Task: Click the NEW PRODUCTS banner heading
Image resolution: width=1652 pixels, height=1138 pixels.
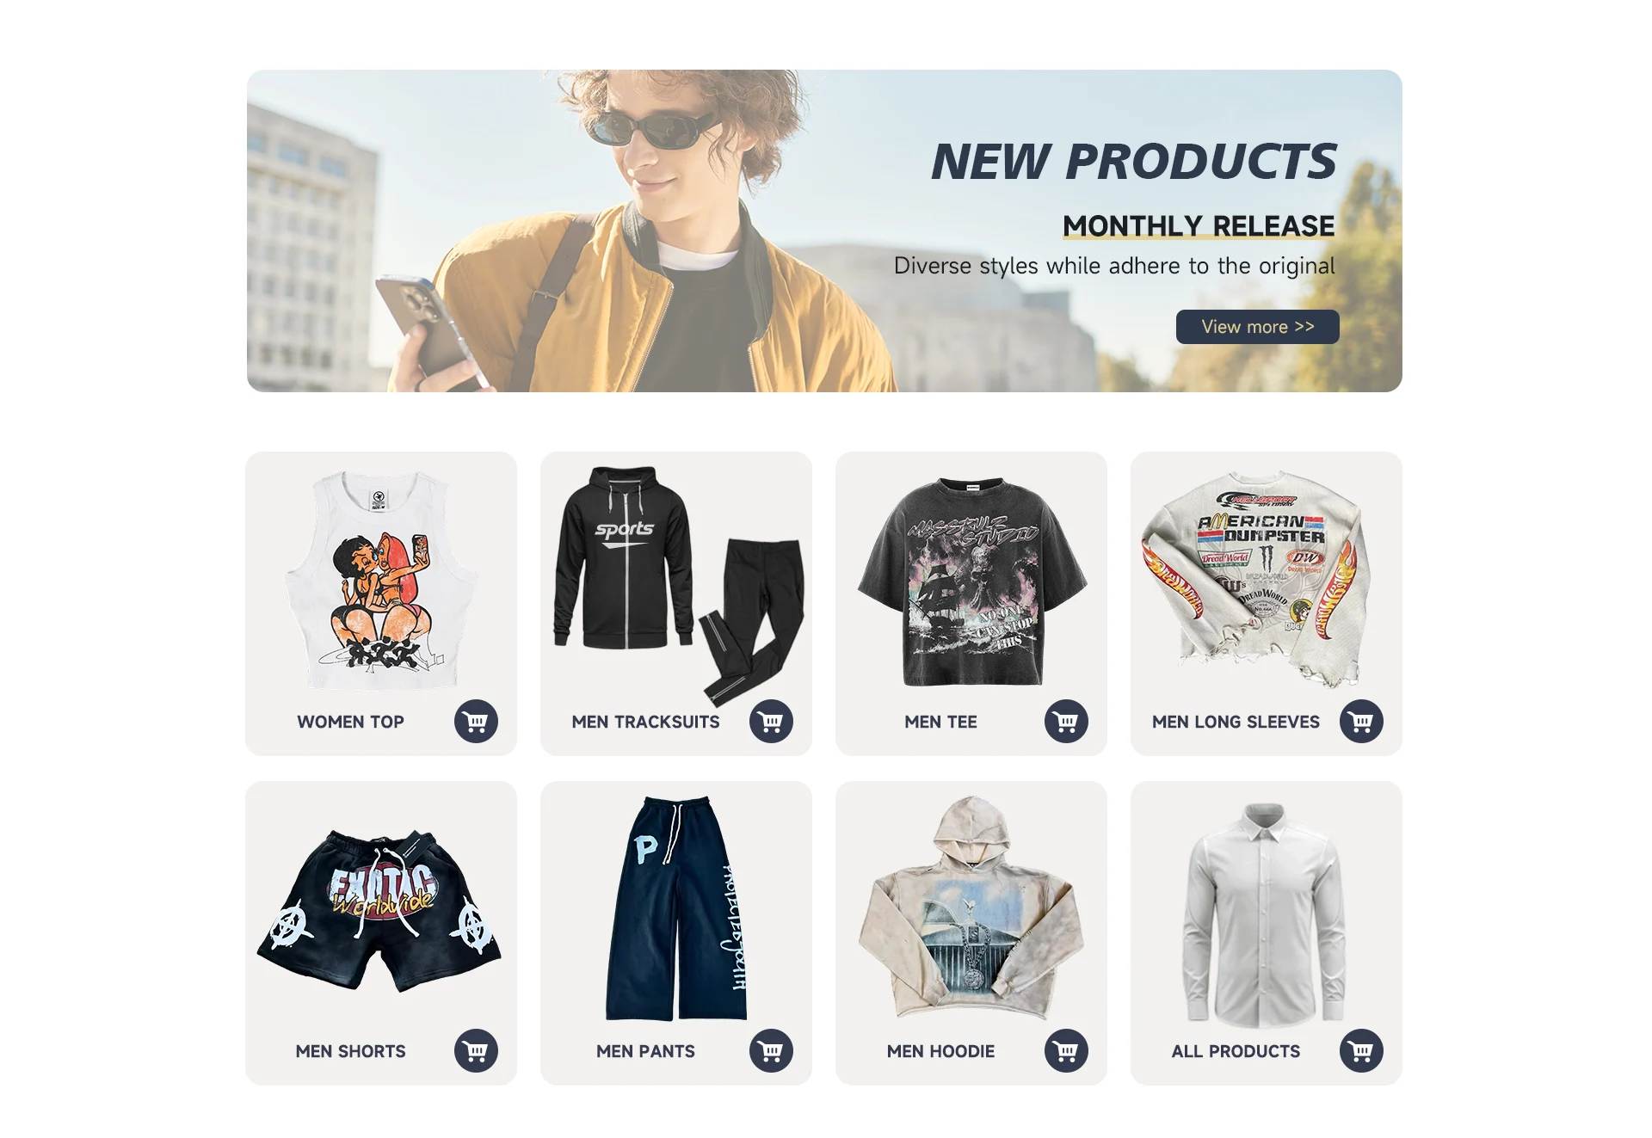Action: pos(1134,162)
